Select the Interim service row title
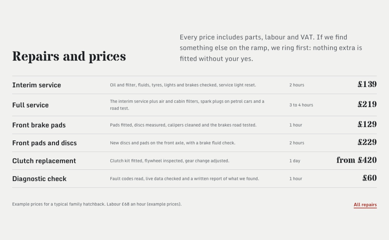The width and height of the screenshot is (389, 240). tap(37, 85)
